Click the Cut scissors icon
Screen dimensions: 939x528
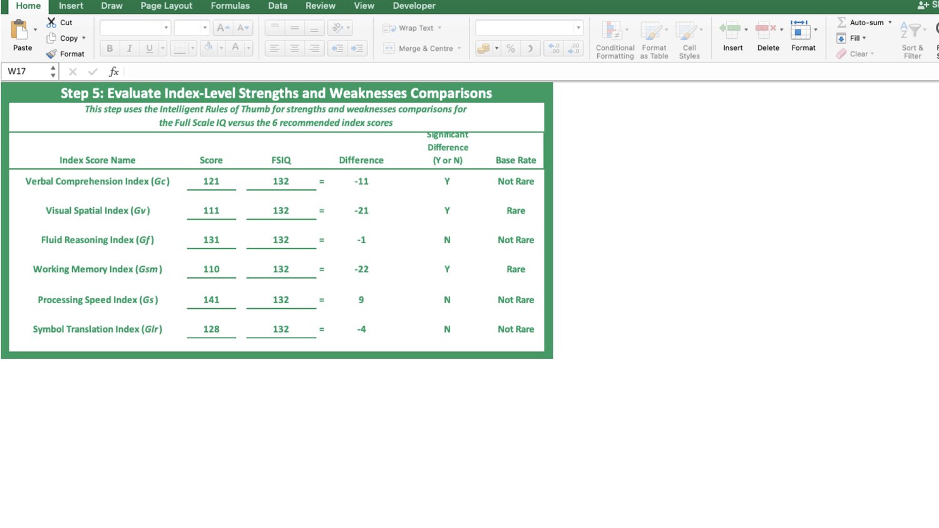[x=51, y=22]
